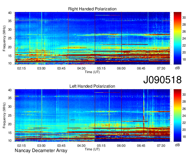
Task: Click 24 dB value on right-handed color bar
Action: coord(184,38)
